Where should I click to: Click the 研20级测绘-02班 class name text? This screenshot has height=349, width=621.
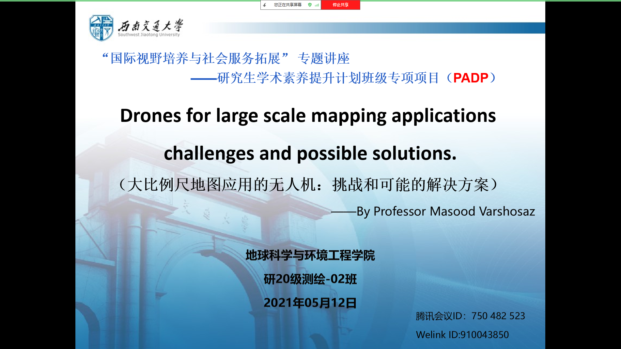pyautogui.click(x=310, y=279)
